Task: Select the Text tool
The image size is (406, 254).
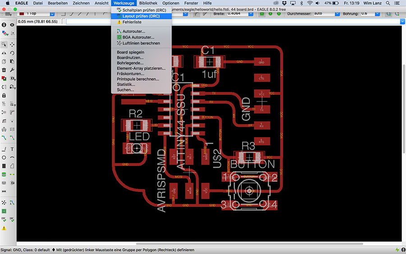Action: pyautogui.click(x=12, y=149)
